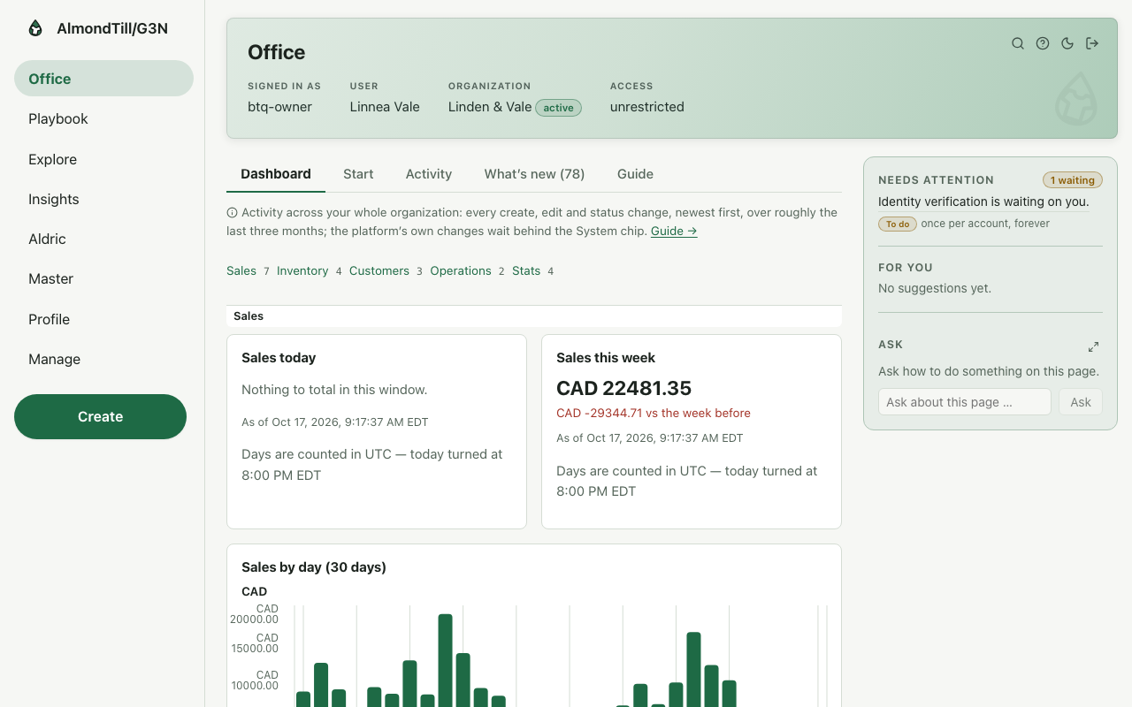Viewport: 1132px width, 707px height.
Task: Focus the Ask about this page field
Action: coord(965,402)
